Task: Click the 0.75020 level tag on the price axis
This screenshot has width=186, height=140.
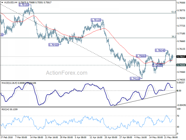Action: point(181,65)
